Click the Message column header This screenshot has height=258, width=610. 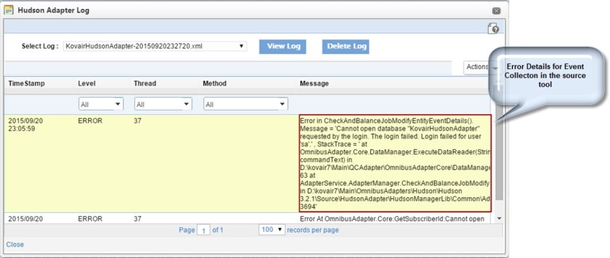point(314,84)
